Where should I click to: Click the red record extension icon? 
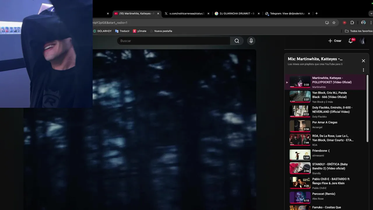tap(344, 22)
